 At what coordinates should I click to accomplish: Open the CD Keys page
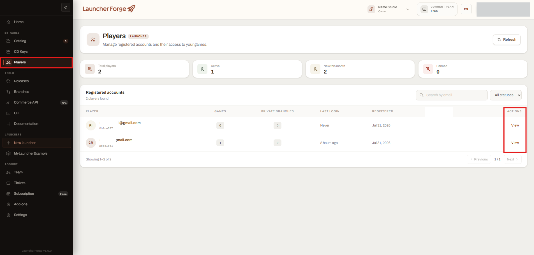pyautogui.click(x=36, y=52)
